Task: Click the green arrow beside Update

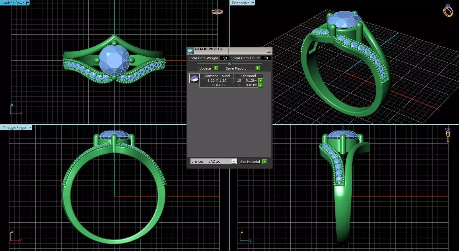Action: pos(216,68)
